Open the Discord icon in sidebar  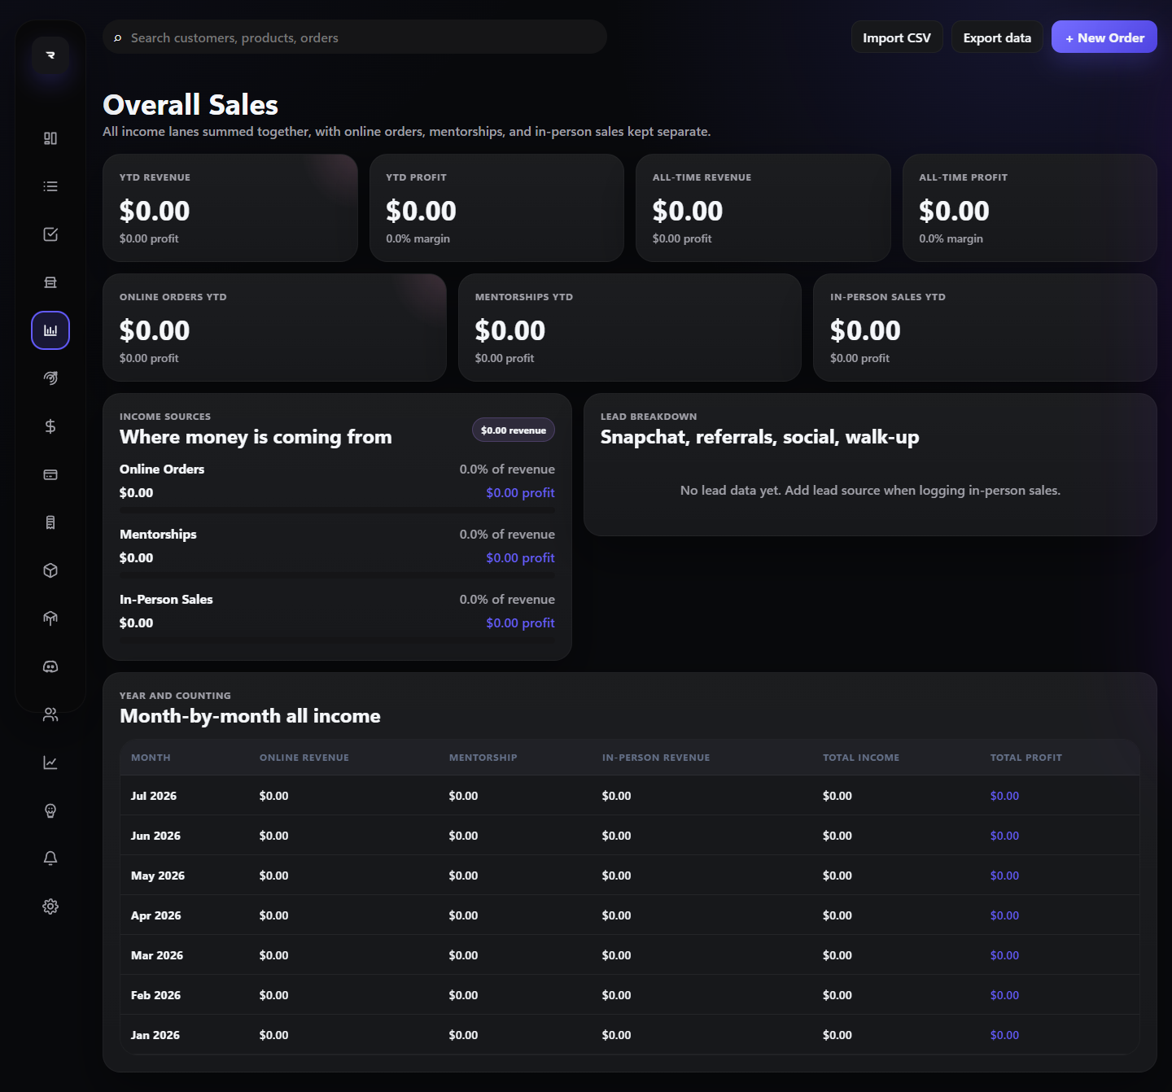[50, 666]
